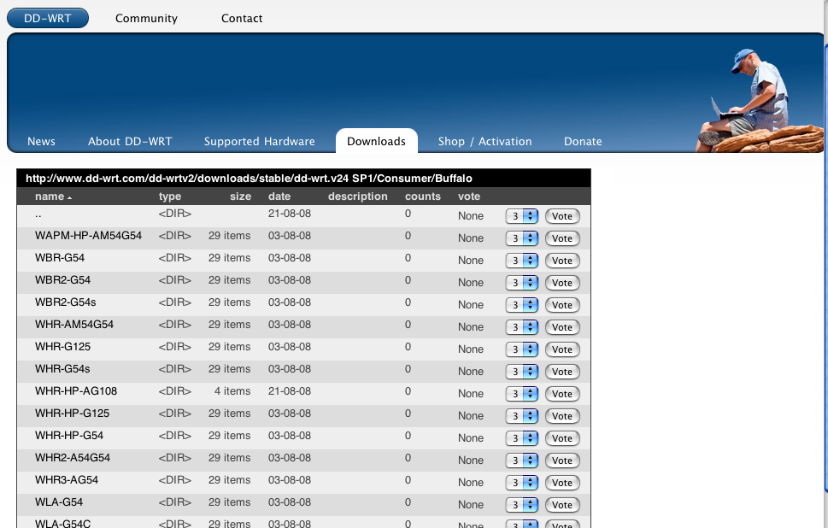Submit vote for WBR2-G54s
The image size is (828, 528).
tap(562, 305)
